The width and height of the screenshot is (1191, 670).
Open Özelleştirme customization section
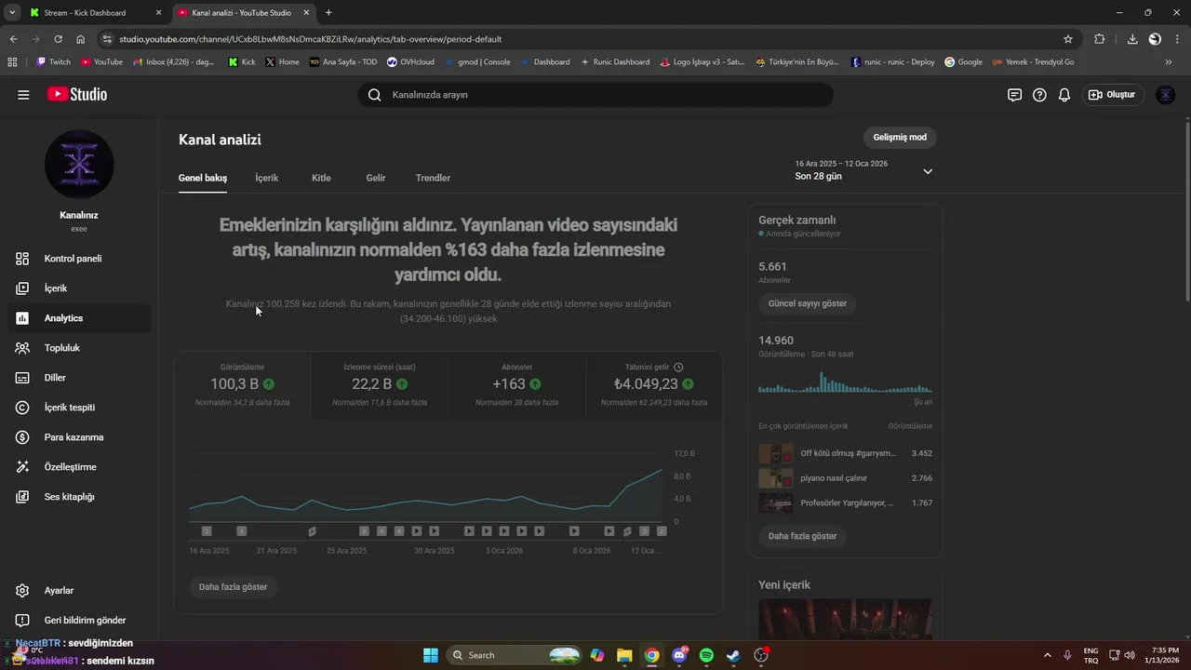click(79, 467)
